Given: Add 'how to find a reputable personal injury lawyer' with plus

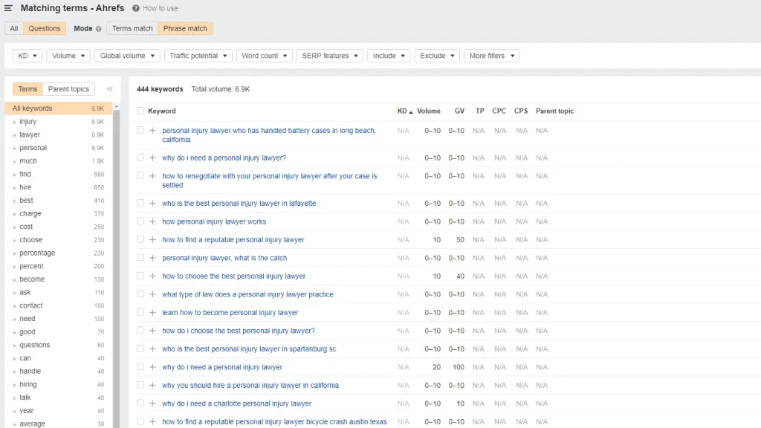Looking at the screenshot, I should (152, 240).
